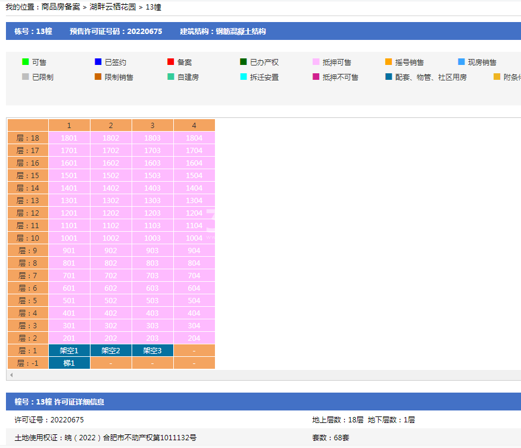
Task: Select unit 803
Action: click(x=152, y=263)
